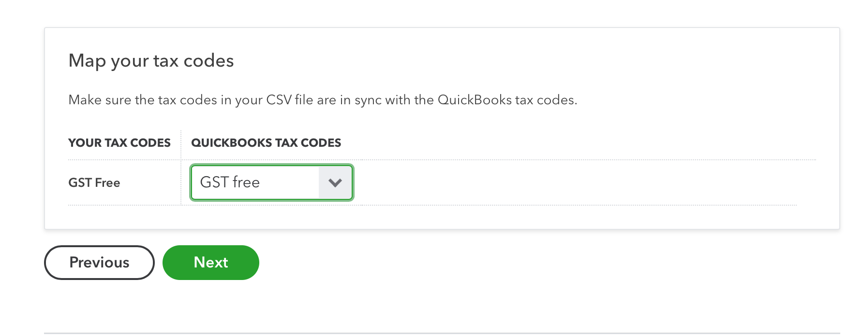
Task: Click the word "QuickBooks" in the description
Action: point(475,100)
